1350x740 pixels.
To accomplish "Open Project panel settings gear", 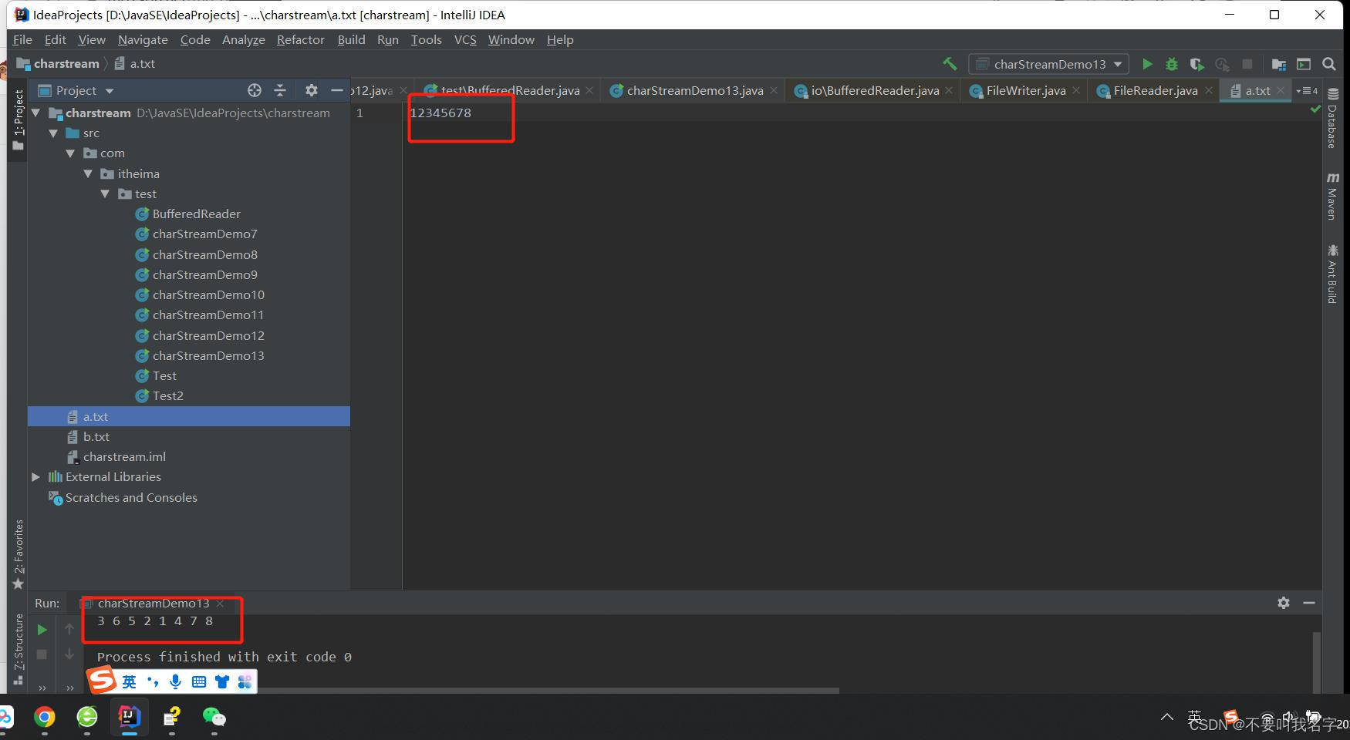I will coord(311,90).
